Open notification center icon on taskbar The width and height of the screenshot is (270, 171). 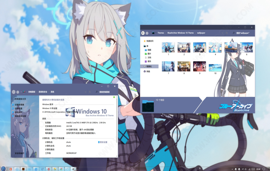pos(264,169)
